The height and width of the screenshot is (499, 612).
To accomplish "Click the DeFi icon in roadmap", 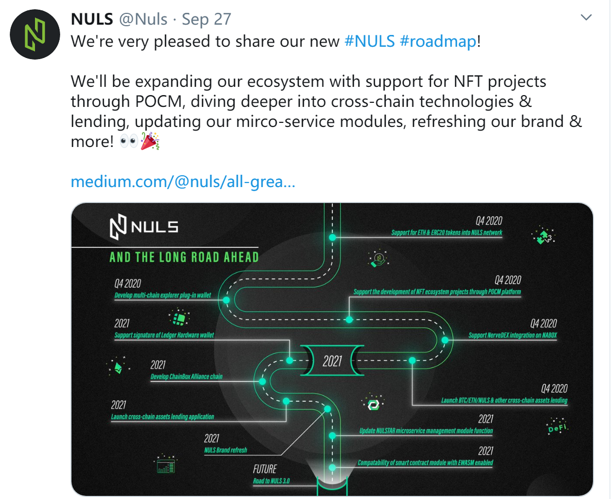I will click(557, 426).
